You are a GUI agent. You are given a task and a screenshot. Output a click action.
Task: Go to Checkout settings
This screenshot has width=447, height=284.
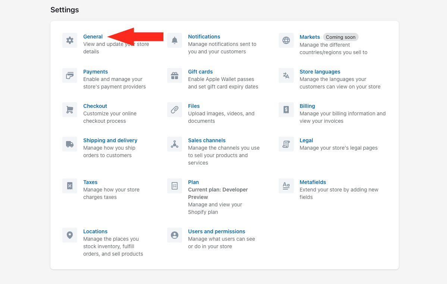(x=95, y=106)
